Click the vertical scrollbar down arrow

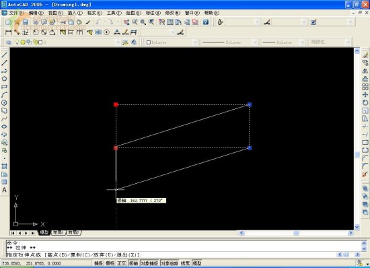(x=357, y=227)
